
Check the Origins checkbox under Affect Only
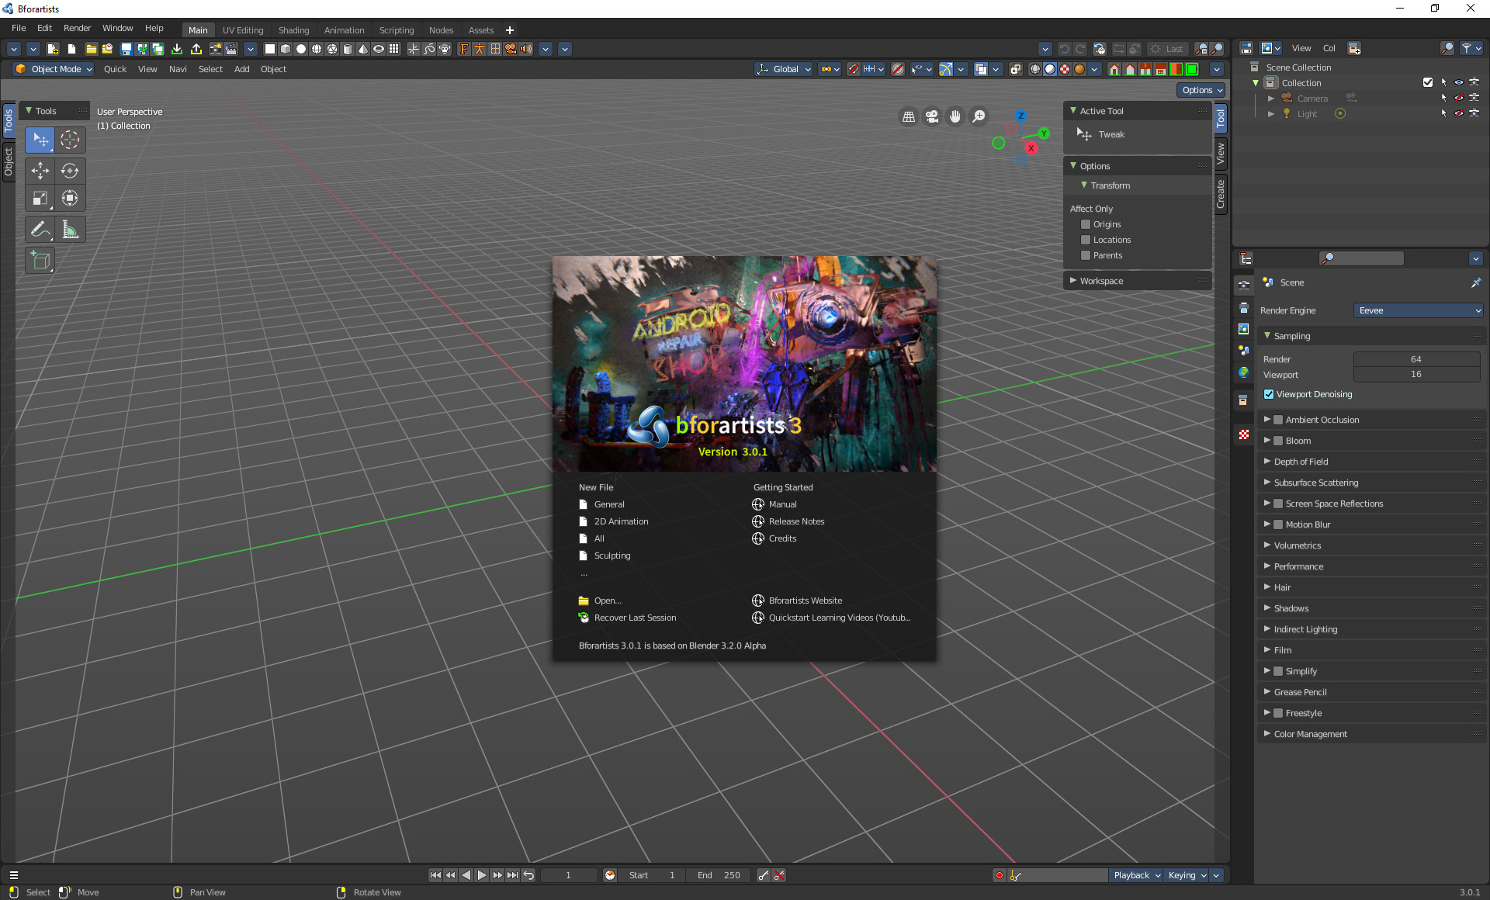(1086, 224)
